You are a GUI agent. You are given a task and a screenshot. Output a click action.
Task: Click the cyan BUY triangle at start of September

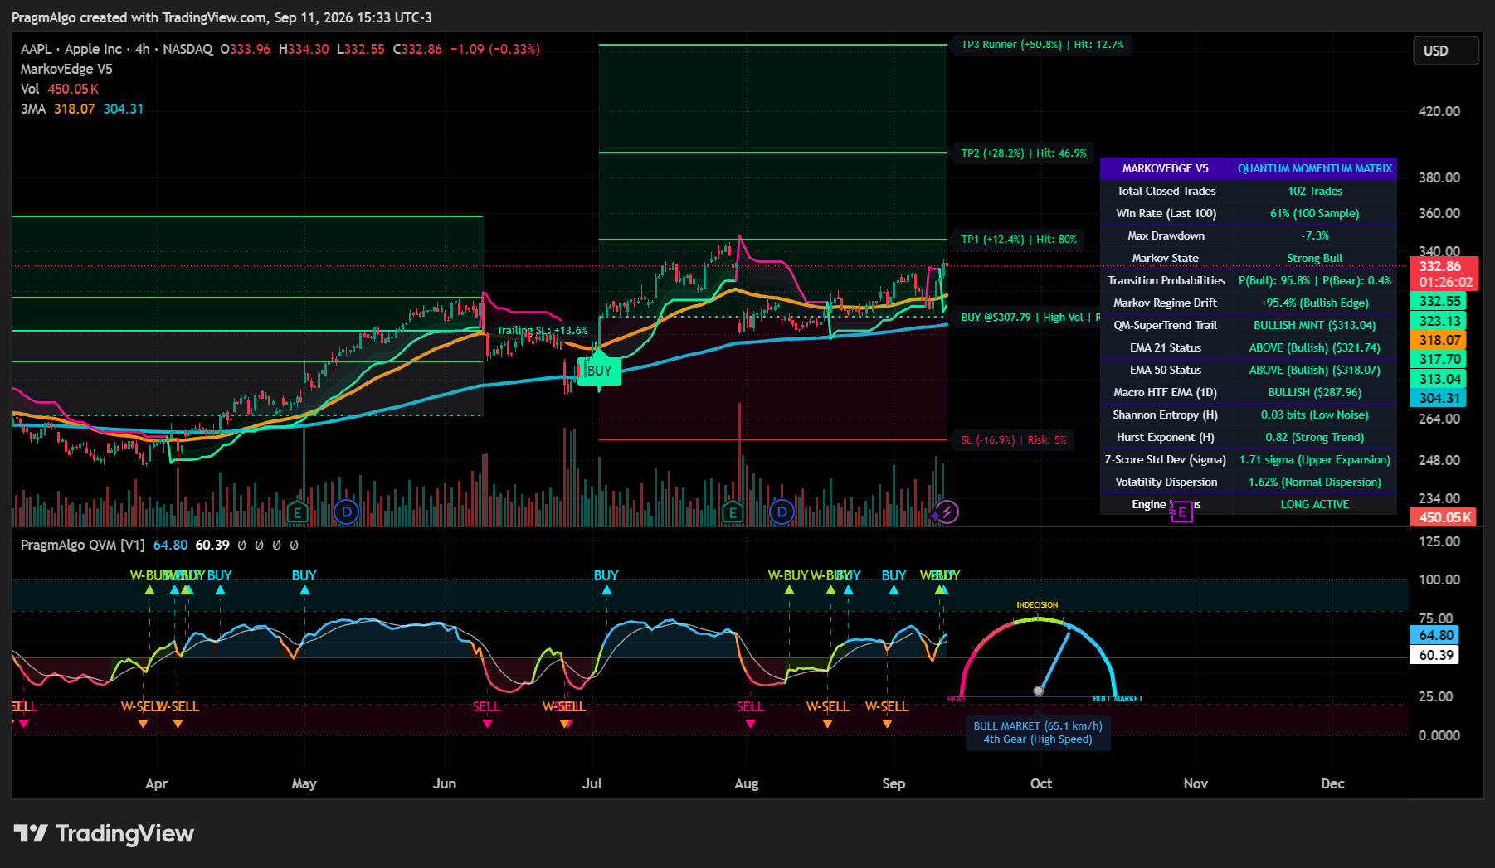click(x=894, y=590)
